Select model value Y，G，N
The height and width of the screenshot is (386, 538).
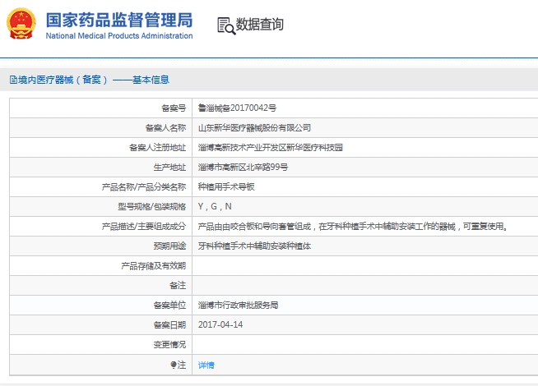[x=215, y=206]
